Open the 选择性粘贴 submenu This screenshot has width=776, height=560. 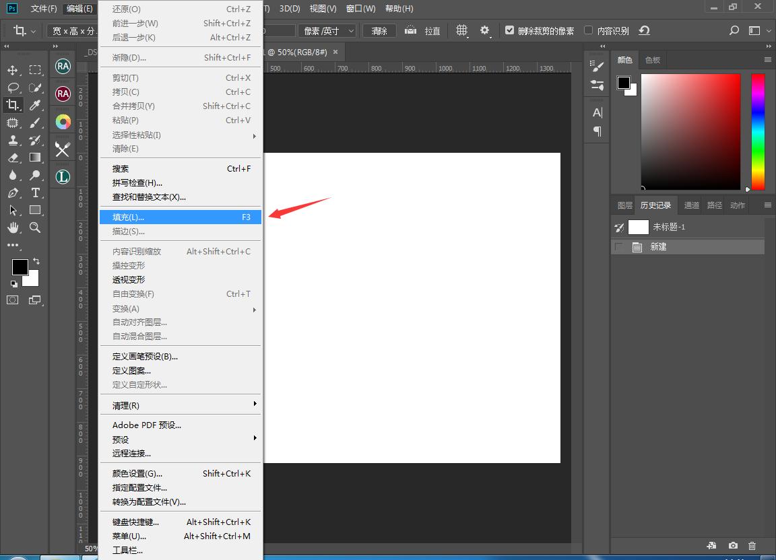tap(137, 135)
